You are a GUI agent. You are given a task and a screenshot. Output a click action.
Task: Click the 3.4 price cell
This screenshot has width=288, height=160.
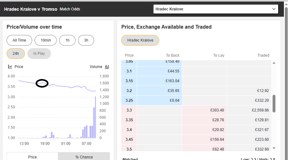[129, 129]
